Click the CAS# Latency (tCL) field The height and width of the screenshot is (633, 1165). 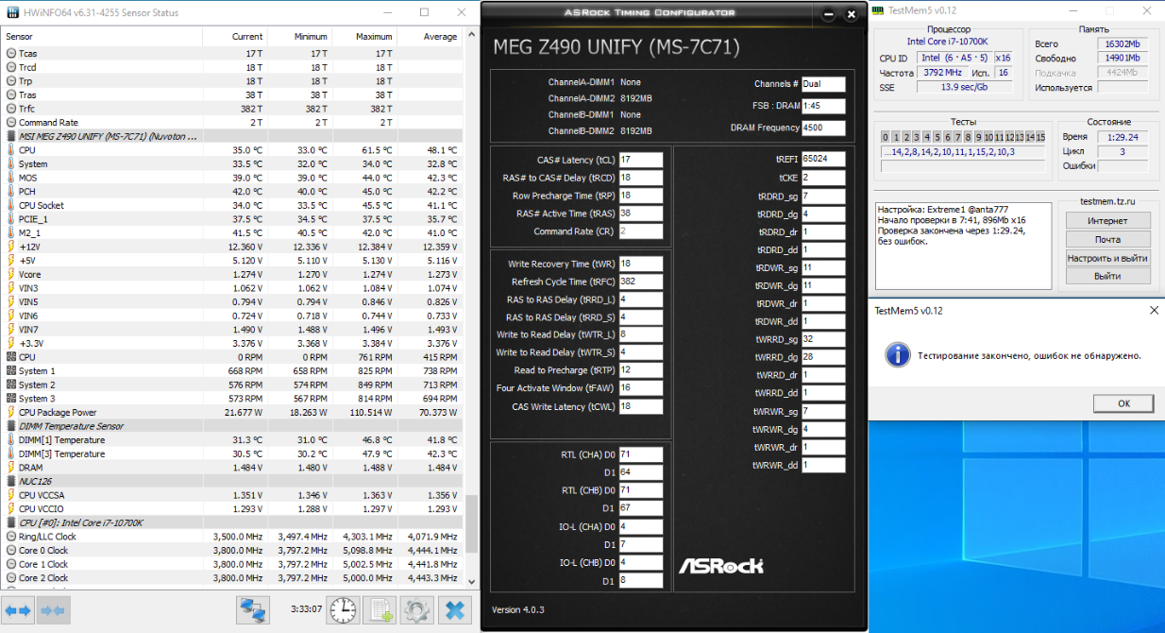coord(641,160)
